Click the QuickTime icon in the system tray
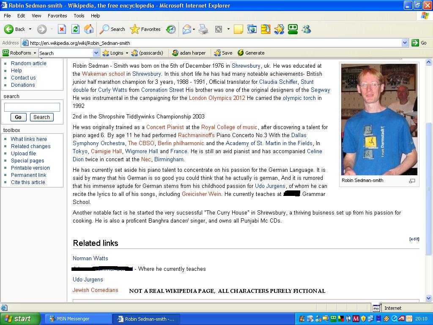 point(395,319)
